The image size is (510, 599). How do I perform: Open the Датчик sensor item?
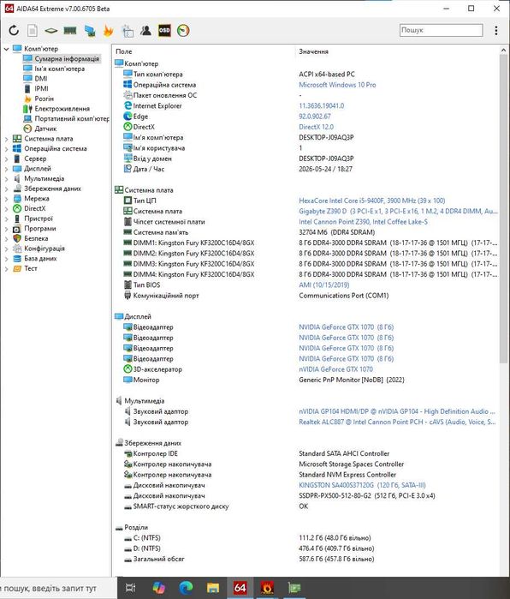[x=45, y=129]
